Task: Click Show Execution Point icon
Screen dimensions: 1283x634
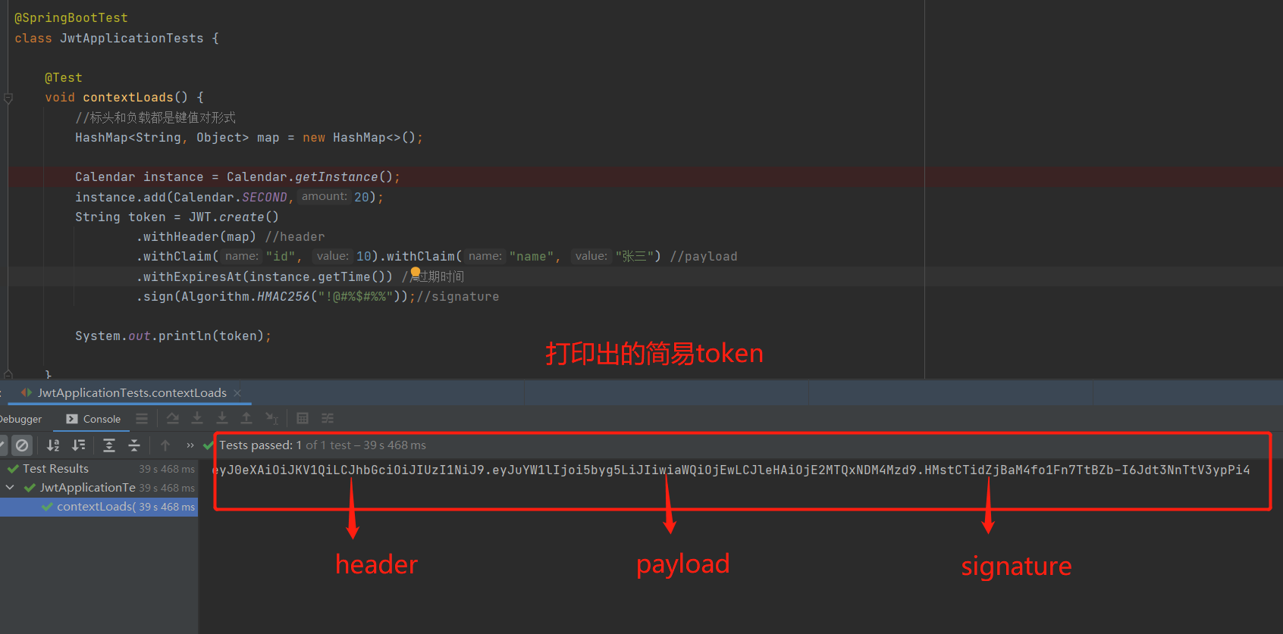Action: click(x=173, y=418)
